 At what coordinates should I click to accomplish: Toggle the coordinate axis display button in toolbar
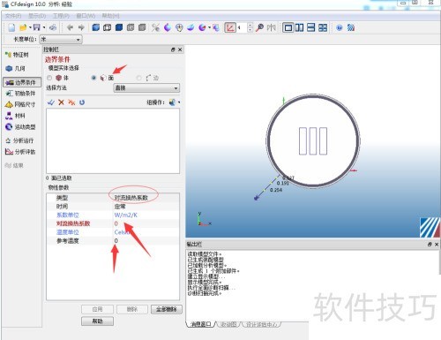[x=230, y=27]
